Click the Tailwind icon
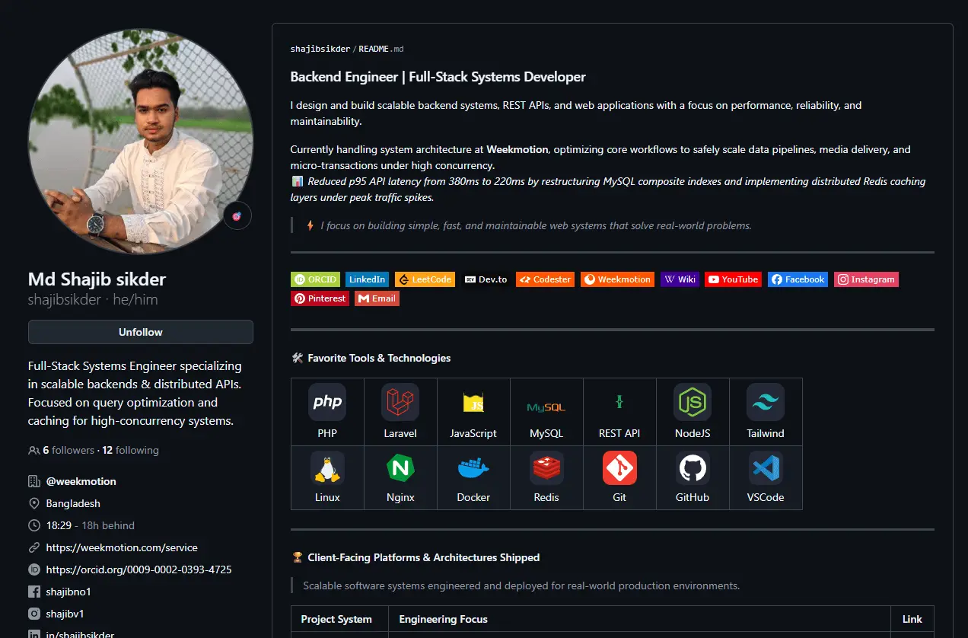 click(766, 402)
